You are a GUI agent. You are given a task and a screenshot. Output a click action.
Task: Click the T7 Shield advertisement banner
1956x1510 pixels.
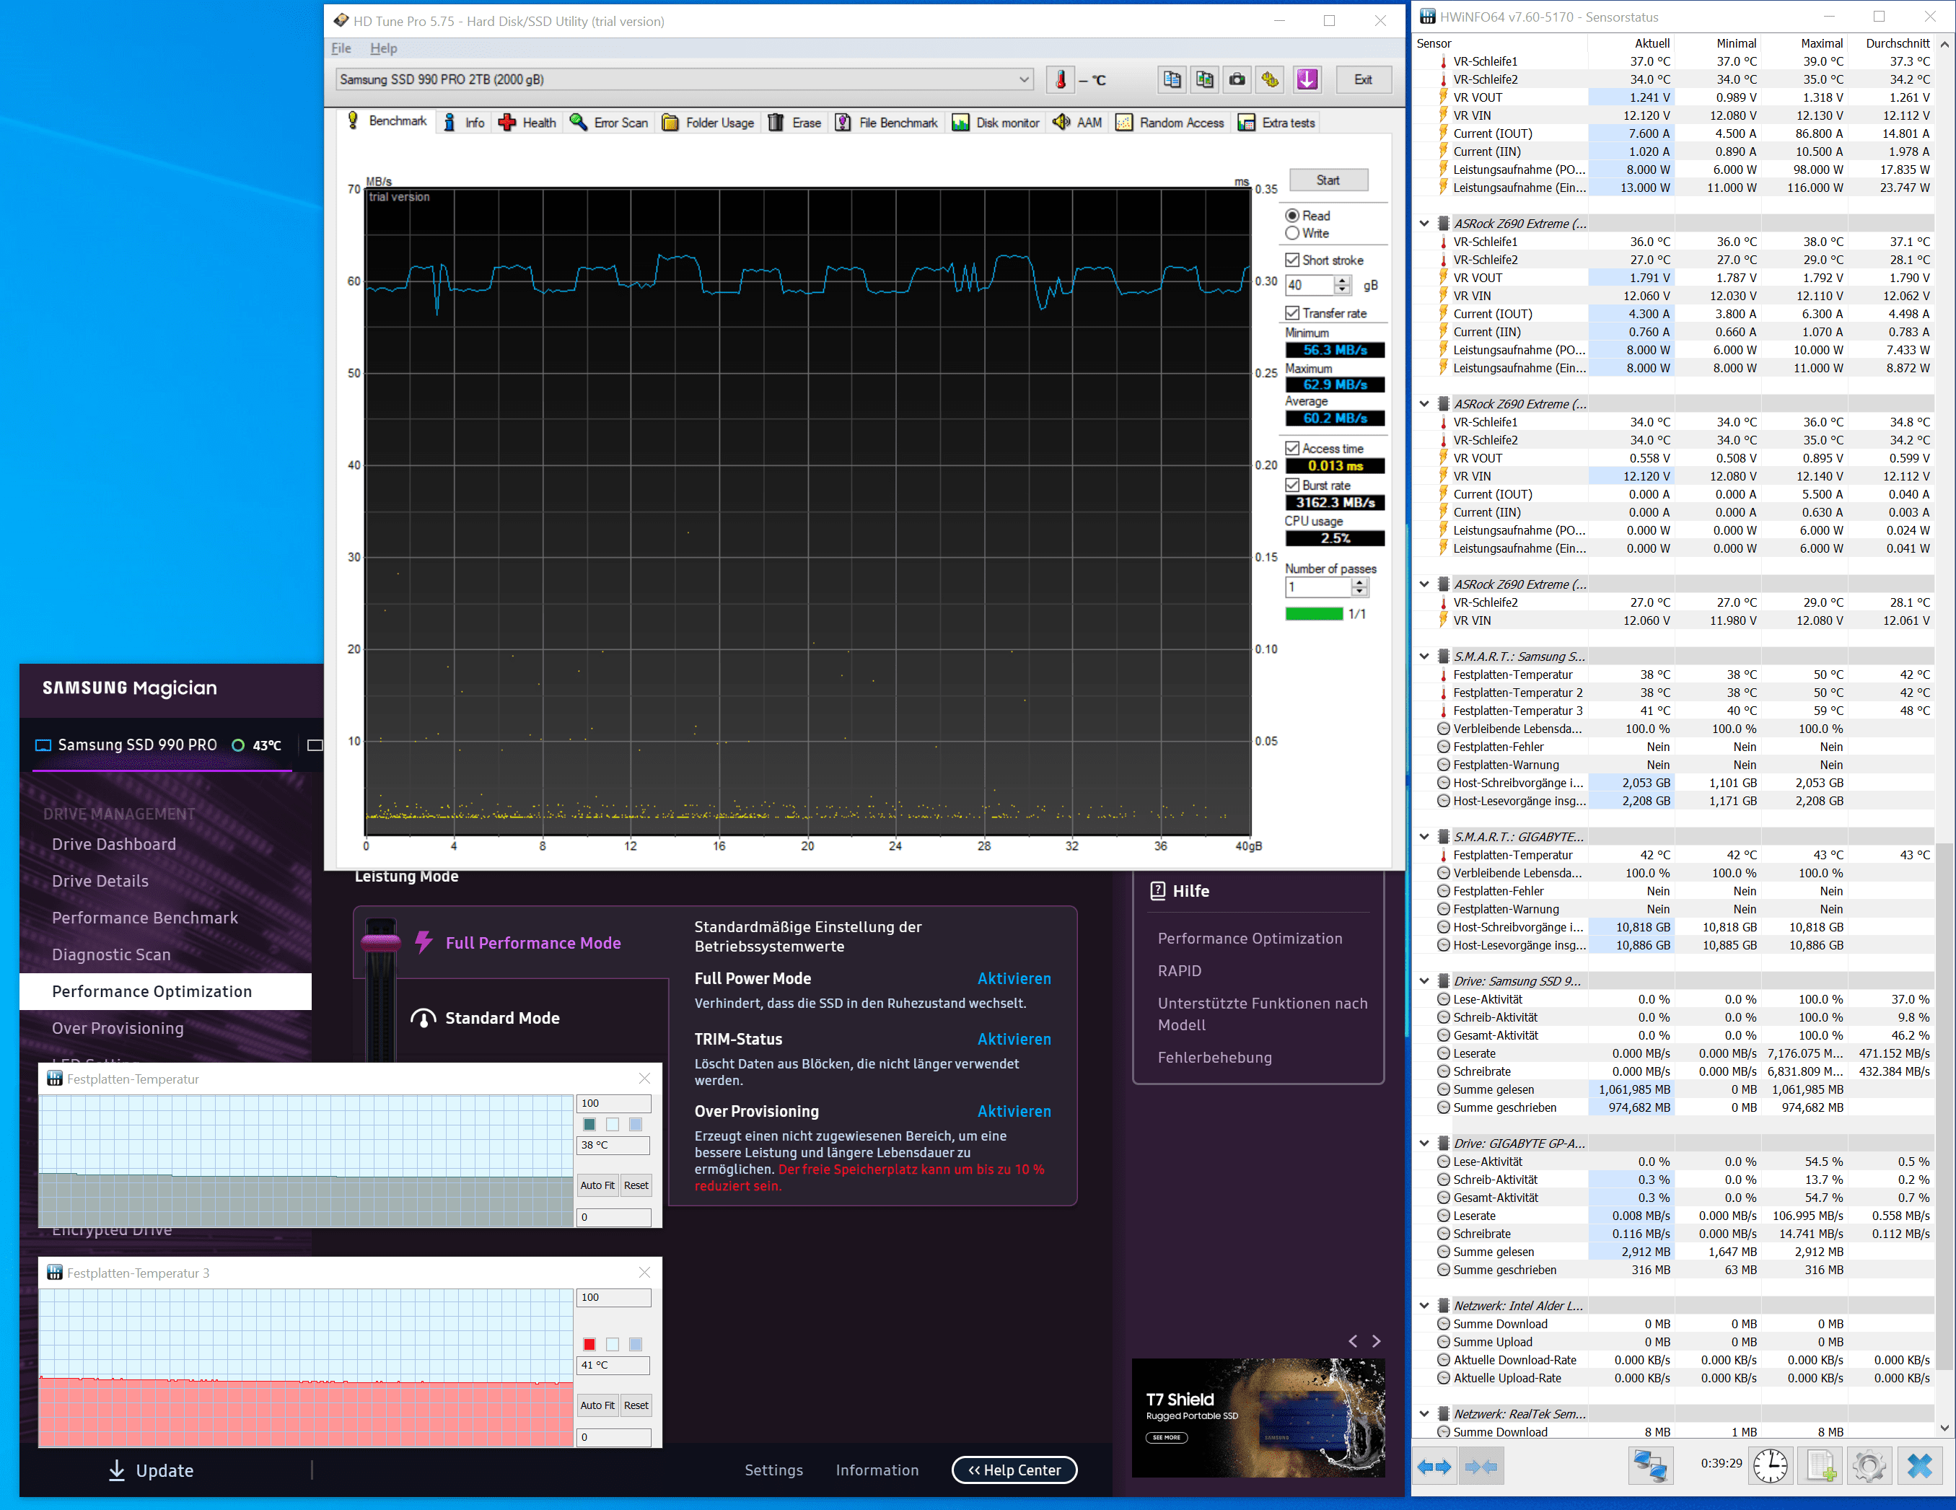point(1258,1418)
